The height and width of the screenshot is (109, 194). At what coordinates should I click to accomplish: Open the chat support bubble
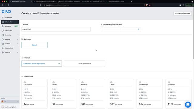point(188,104)
